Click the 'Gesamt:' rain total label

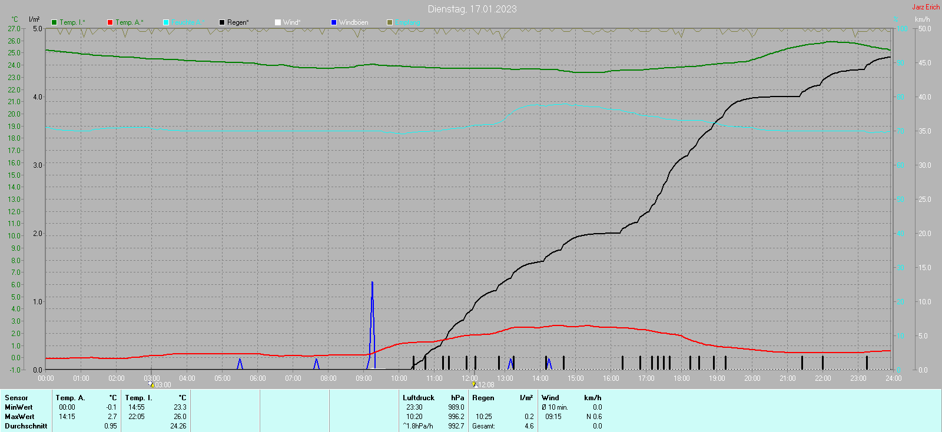483,426
